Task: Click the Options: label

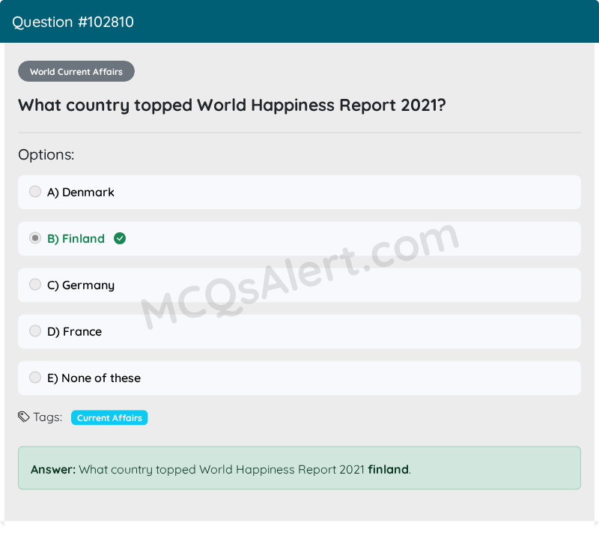Action: tap(46, 155)
